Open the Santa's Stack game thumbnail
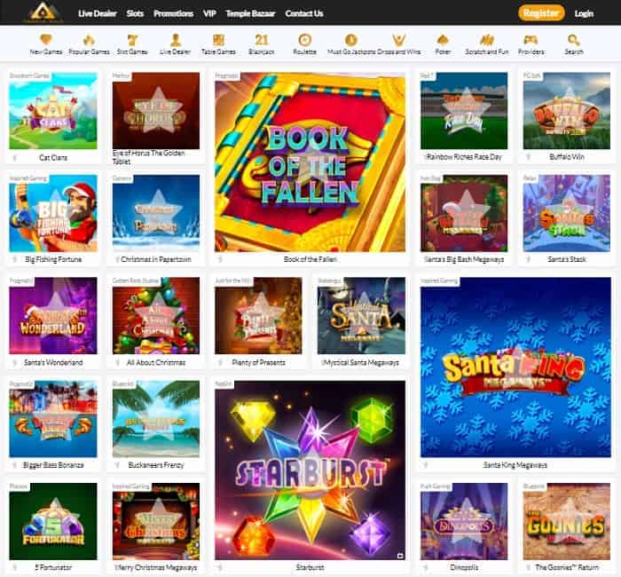 pyautogui.click(x=567, y=213)
